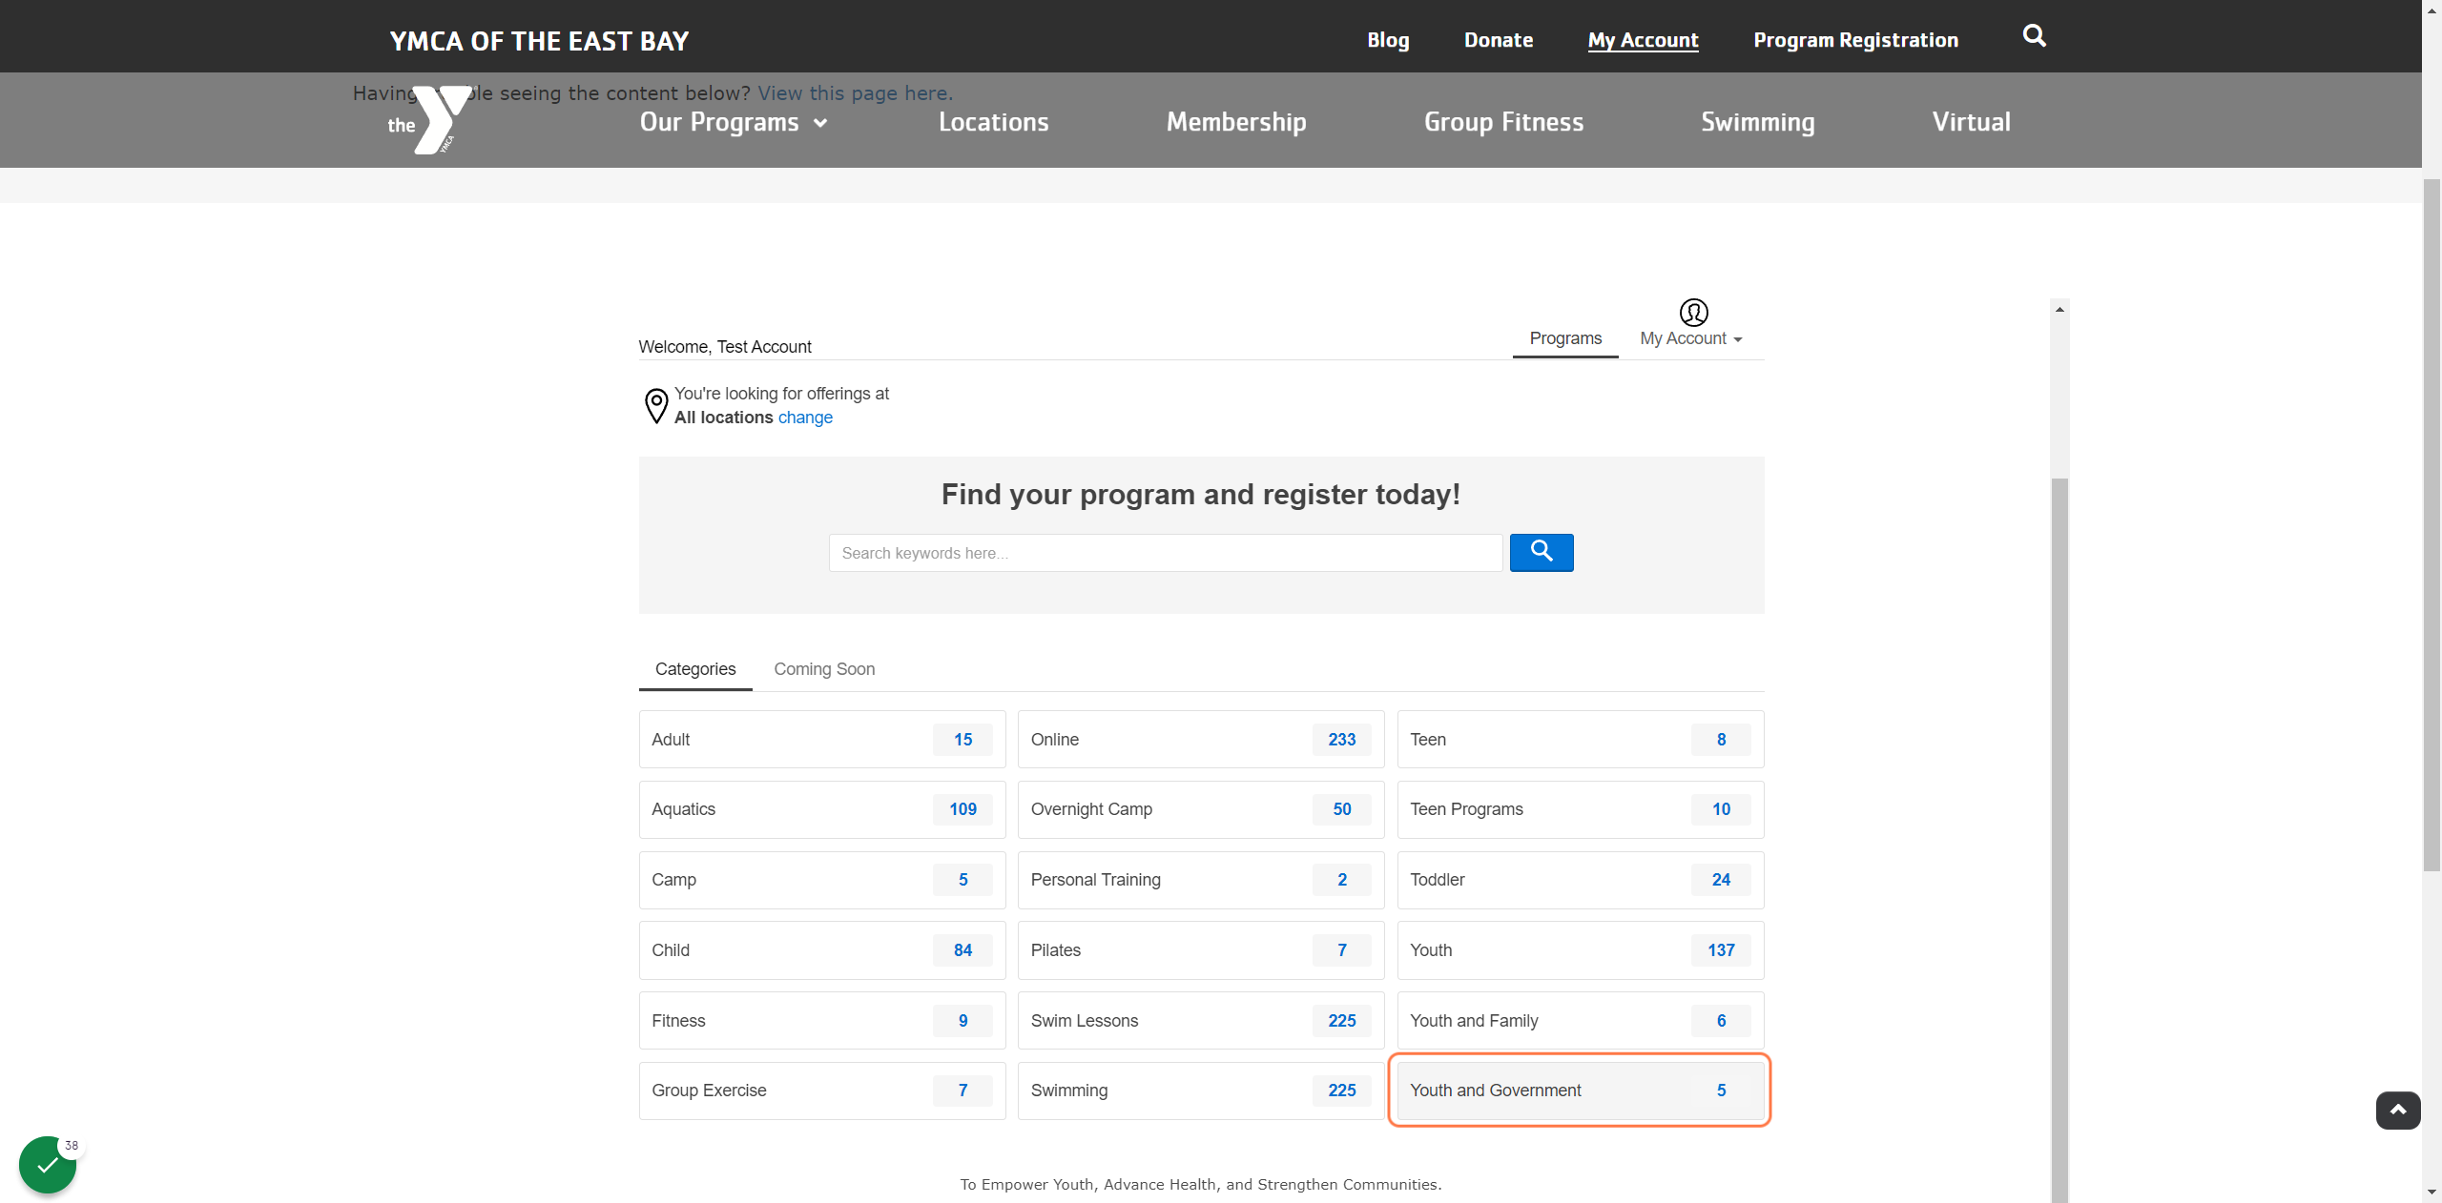
Task: Click the user profile avatar icon
Action: point(1693,313)
